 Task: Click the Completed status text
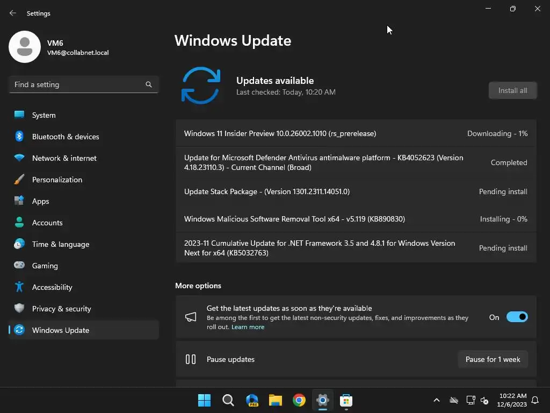(509, 162)
